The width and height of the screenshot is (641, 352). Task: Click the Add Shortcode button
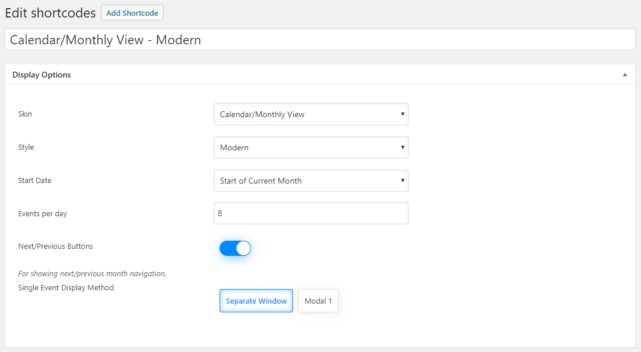point(132,12)
